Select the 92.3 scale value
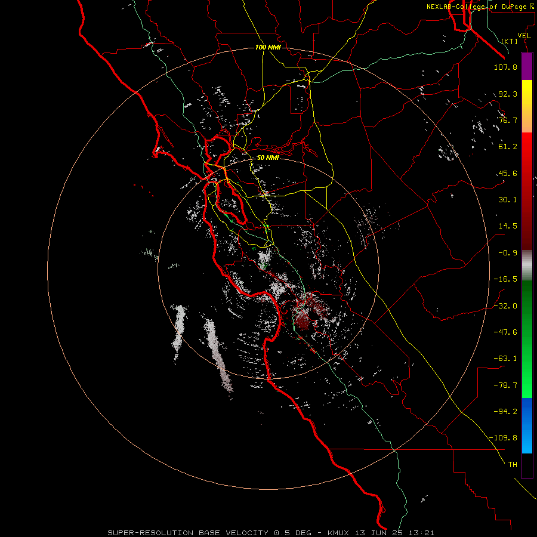The width and height of the screenshot is (537, 537). [508, 94]
